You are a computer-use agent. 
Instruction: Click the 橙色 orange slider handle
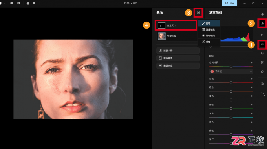point(231,91)
